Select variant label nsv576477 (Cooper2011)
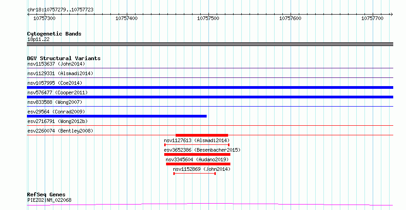Image resolution: width=406 pixels, height=210 pixels. (x=57, y=92)
